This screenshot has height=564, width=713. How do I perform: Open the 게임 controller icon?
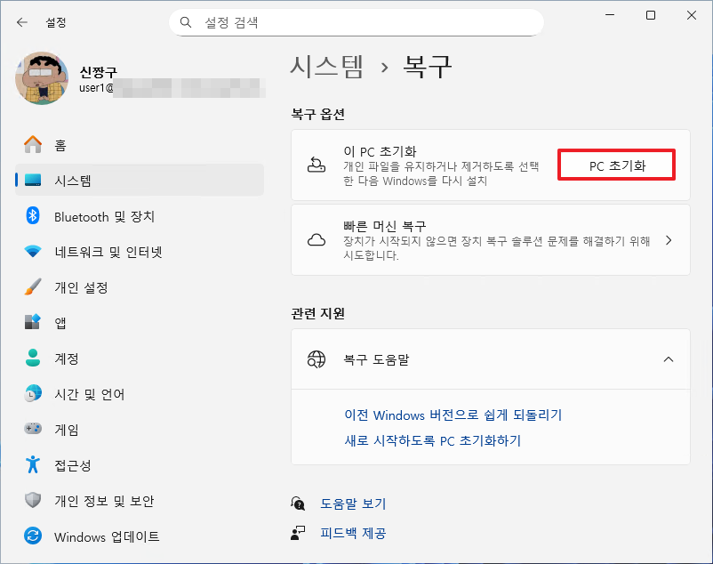33,429
